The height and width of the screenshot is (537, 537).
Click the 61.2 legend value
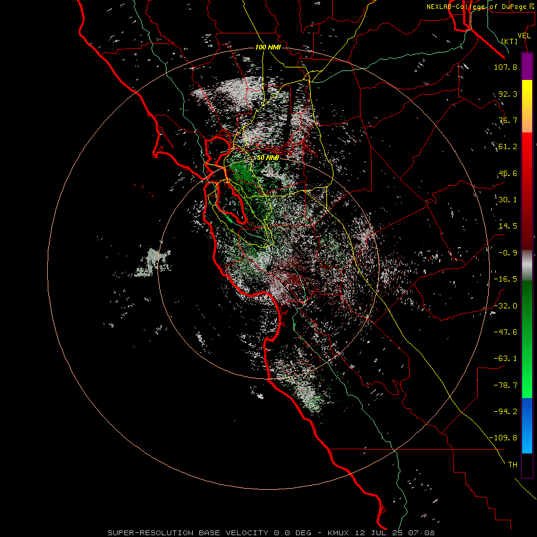508,147
